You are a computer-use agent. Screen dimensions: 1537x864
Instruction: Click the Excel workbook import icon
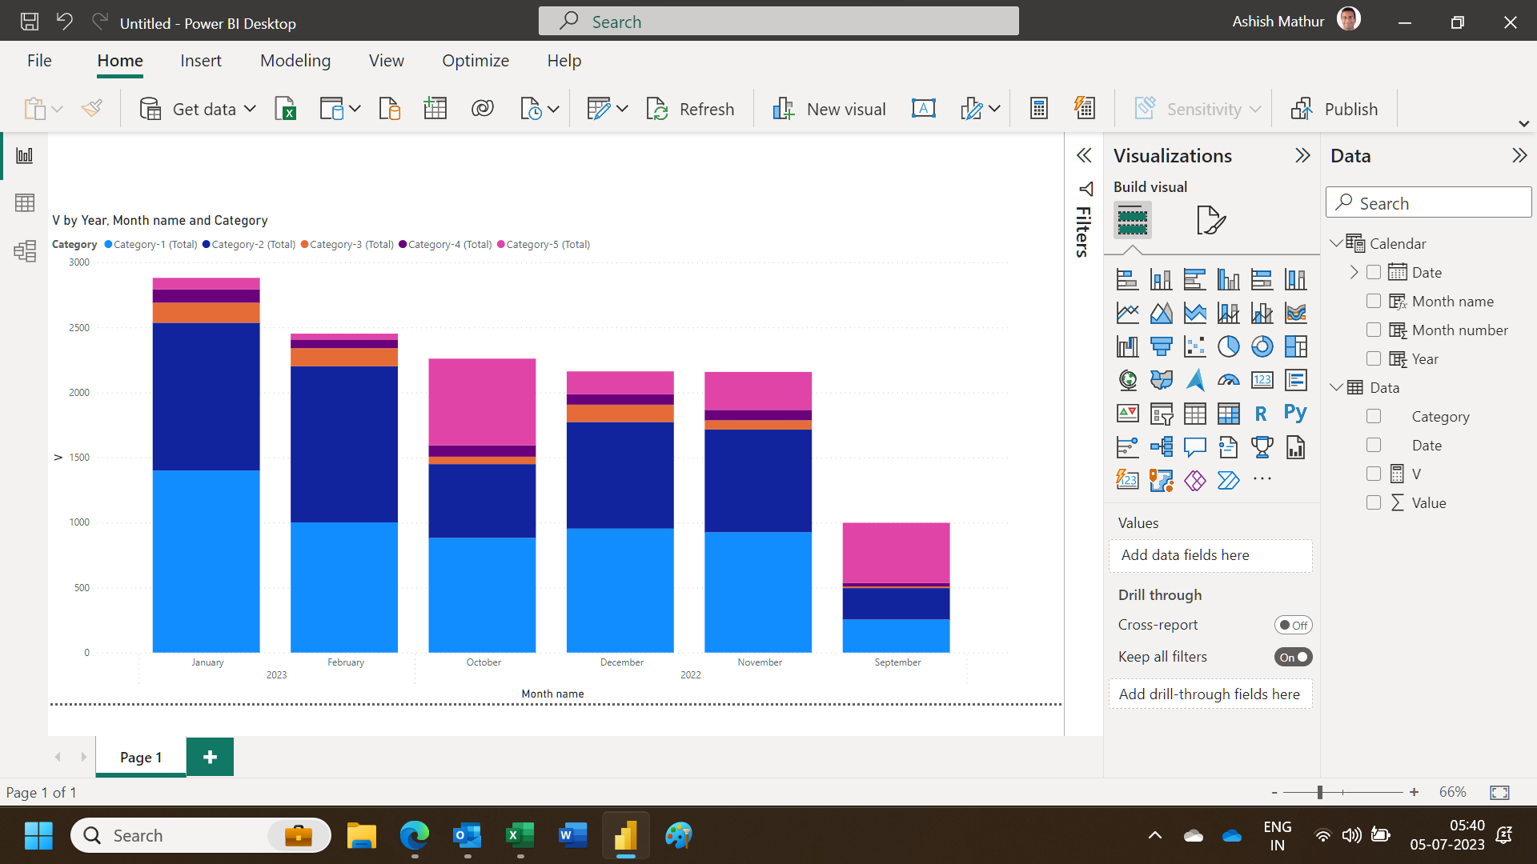[x=286, y=109]
